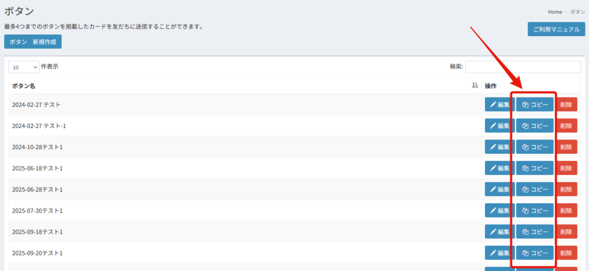Open the 件表示 rows-per-page dropdown

(24, 67)
